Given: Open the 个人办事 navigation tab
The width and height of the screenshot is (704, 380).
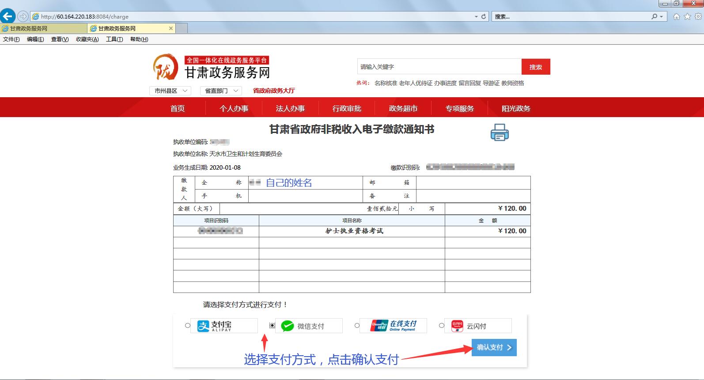Looking at the screenshot, I should tap(234, 108).
